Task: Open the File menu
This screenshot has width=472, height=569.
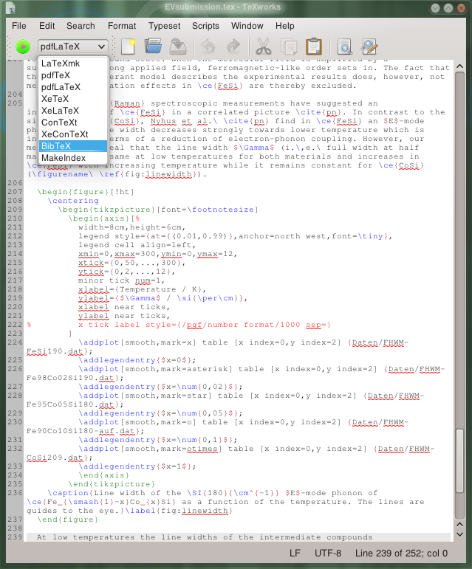Action: [x=19, y=26]
